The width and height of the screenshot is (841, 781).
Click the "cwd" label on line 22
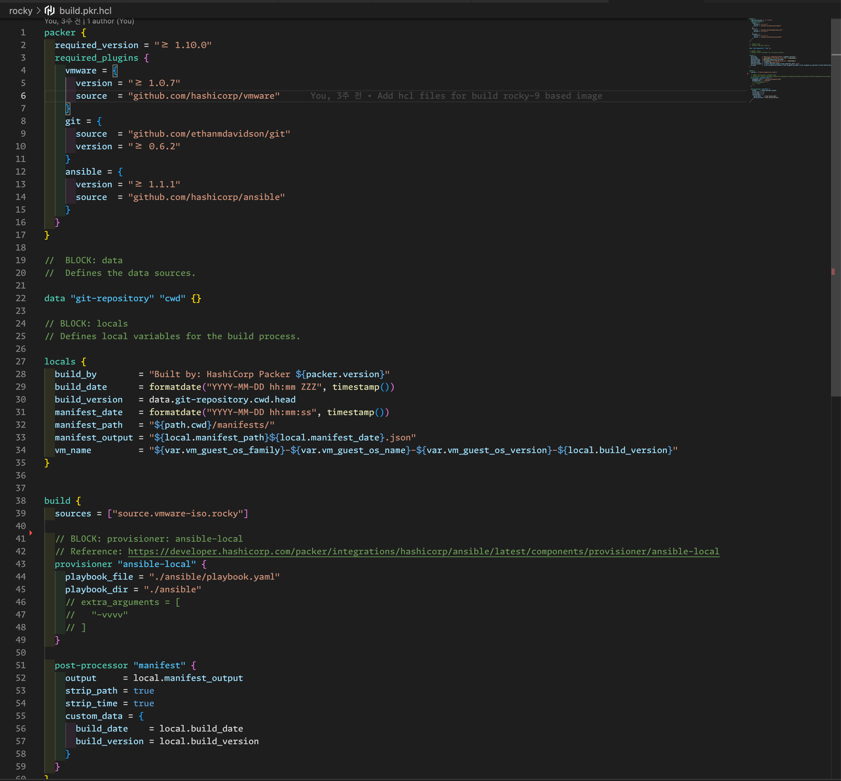click(x=172, y=298)
